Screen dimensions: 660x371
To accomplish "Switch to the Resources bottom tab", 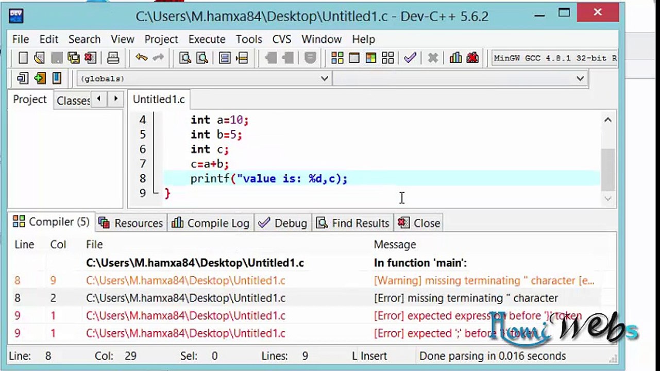I will 131,223.
